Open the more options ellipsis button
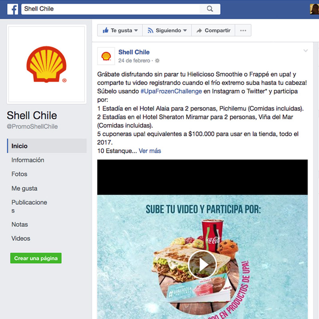The height and width of the screenshot is (319, 319). pyautogui.click(x=243, y=31)
